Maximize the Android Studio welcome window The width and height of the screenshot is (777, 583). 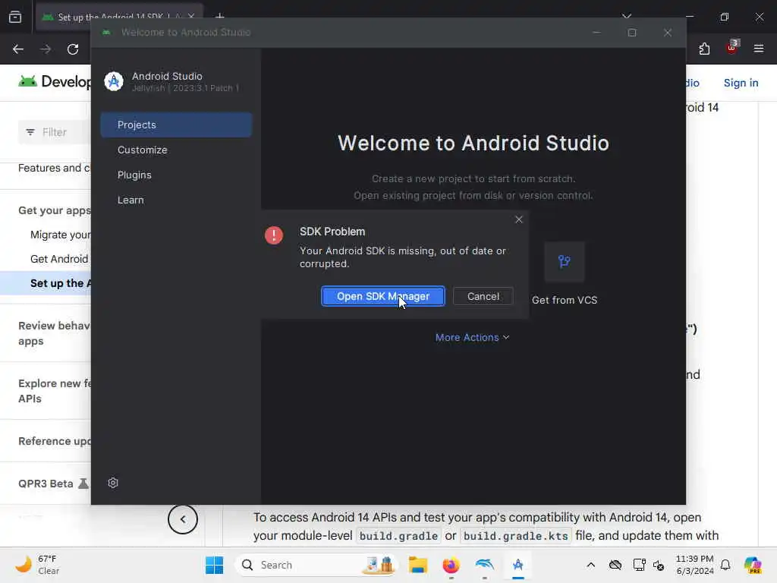pyautogui.click(x=632, y=32)
